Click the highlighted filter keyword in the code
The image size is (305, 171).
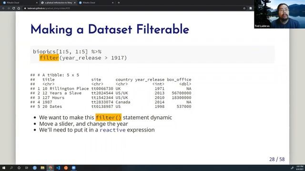pyautogui.click(x=49, y=58)
